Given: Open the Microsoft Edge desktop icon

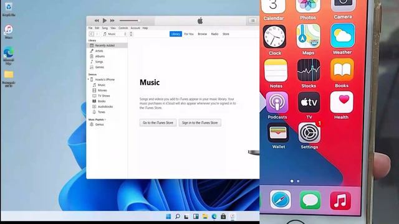Looking at the screenshot, I should pyautogui.click(x=9, y=56).
